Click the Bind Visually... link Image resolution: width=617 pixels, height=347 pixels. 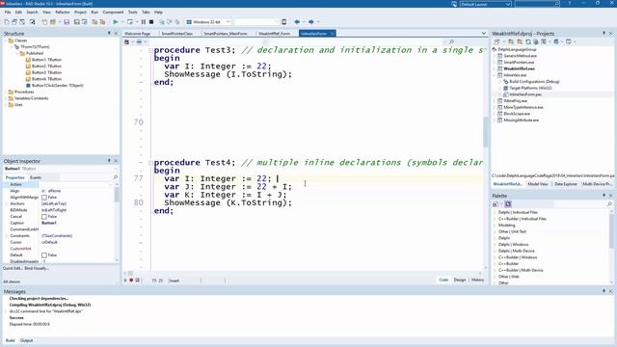click(x=37, y=268)
